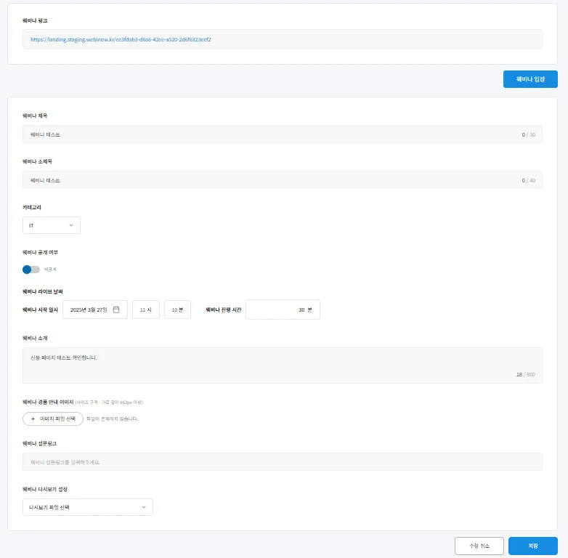Open the 카테고리 dropdown showing IT
568x558 pixels.
51,225
